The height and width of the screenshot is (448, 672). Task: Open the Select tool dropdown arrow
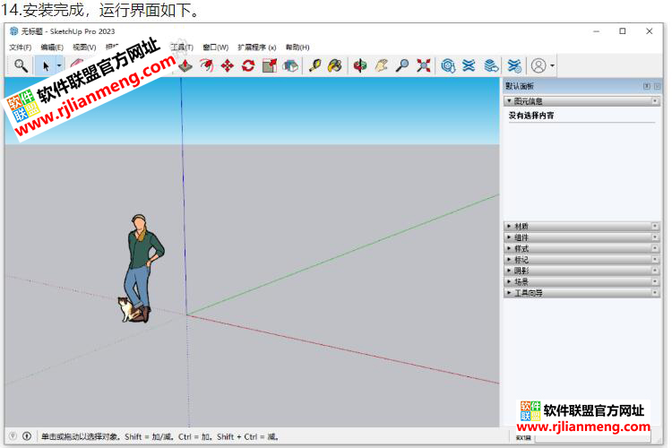click(x=59, y=65)
